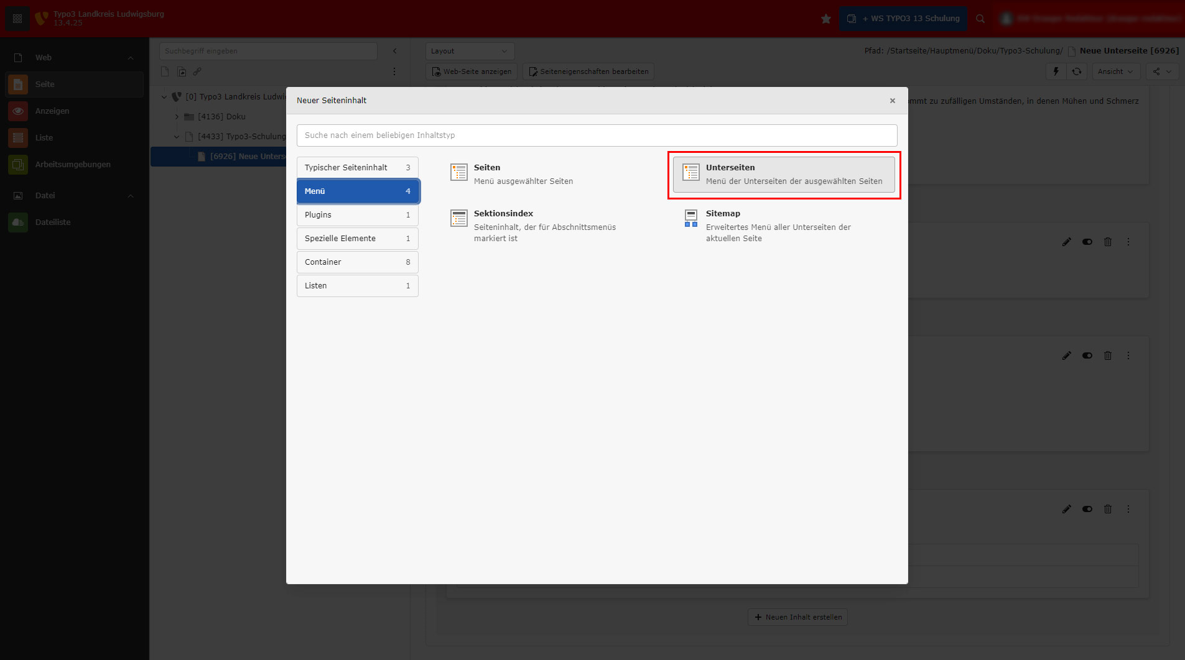Open the Ansicht dropdown
The width and height of the screenshot is (1185, 660).
1115,71
